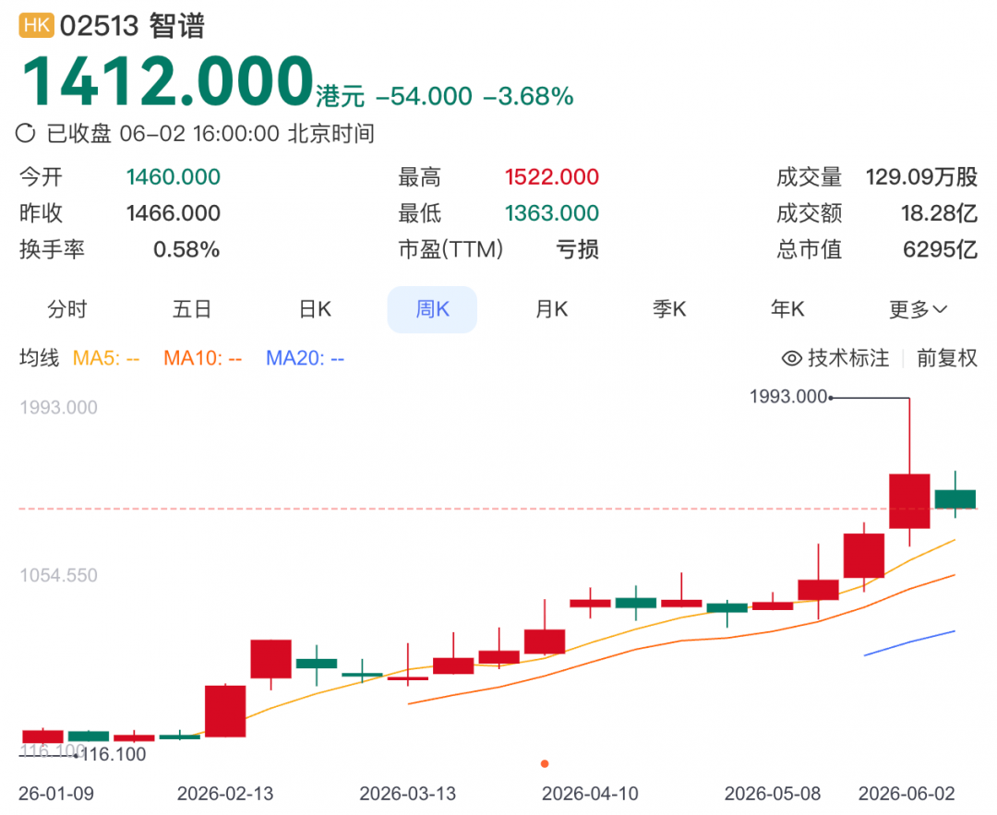997x815 pixels.
Task: Click the percent change -3.68%
Action: (x=528, y=97)
